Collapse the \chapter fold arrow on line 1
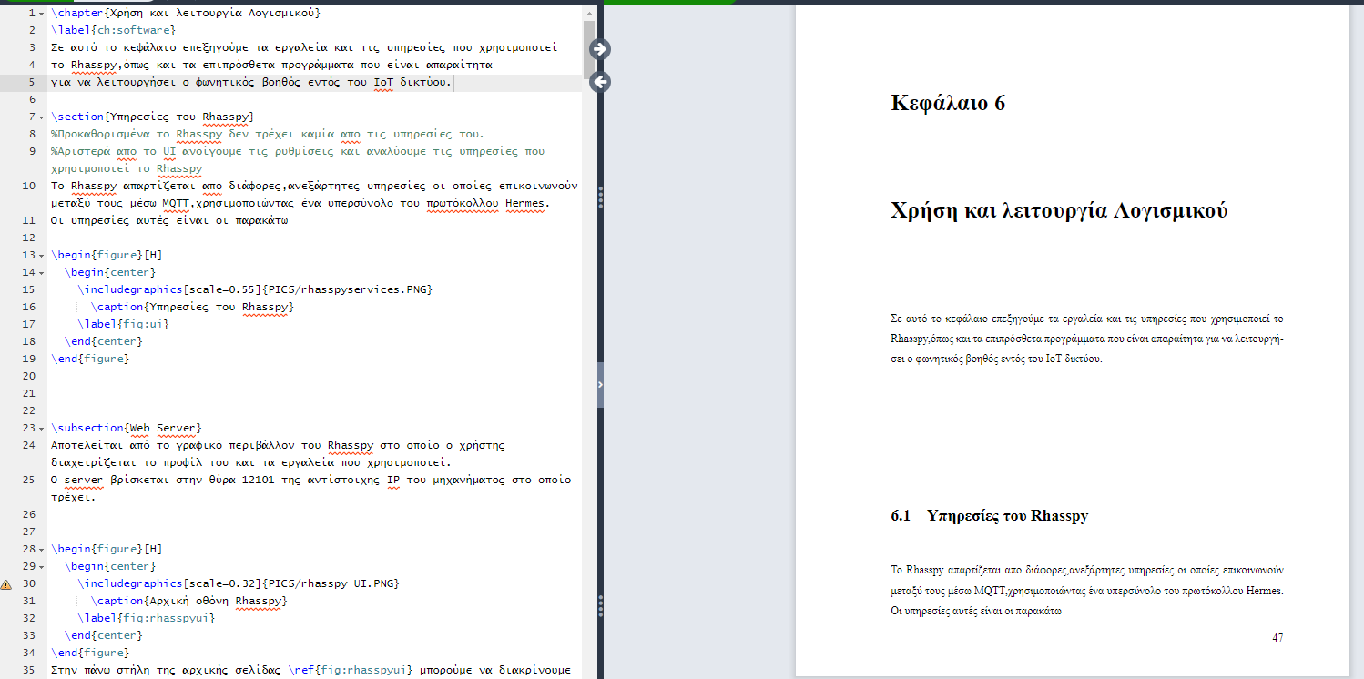Viewport: 1364px width, 679px height. coord(42,14)
